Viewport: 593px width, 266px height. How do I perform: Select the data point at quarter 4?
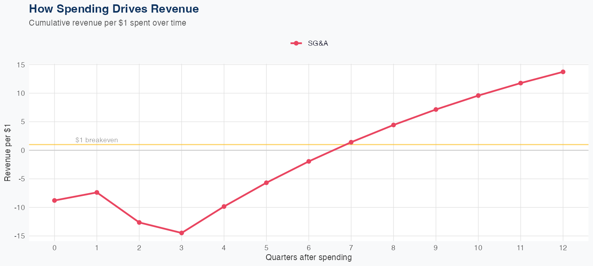pyautogui.click(x=224, y=206)
